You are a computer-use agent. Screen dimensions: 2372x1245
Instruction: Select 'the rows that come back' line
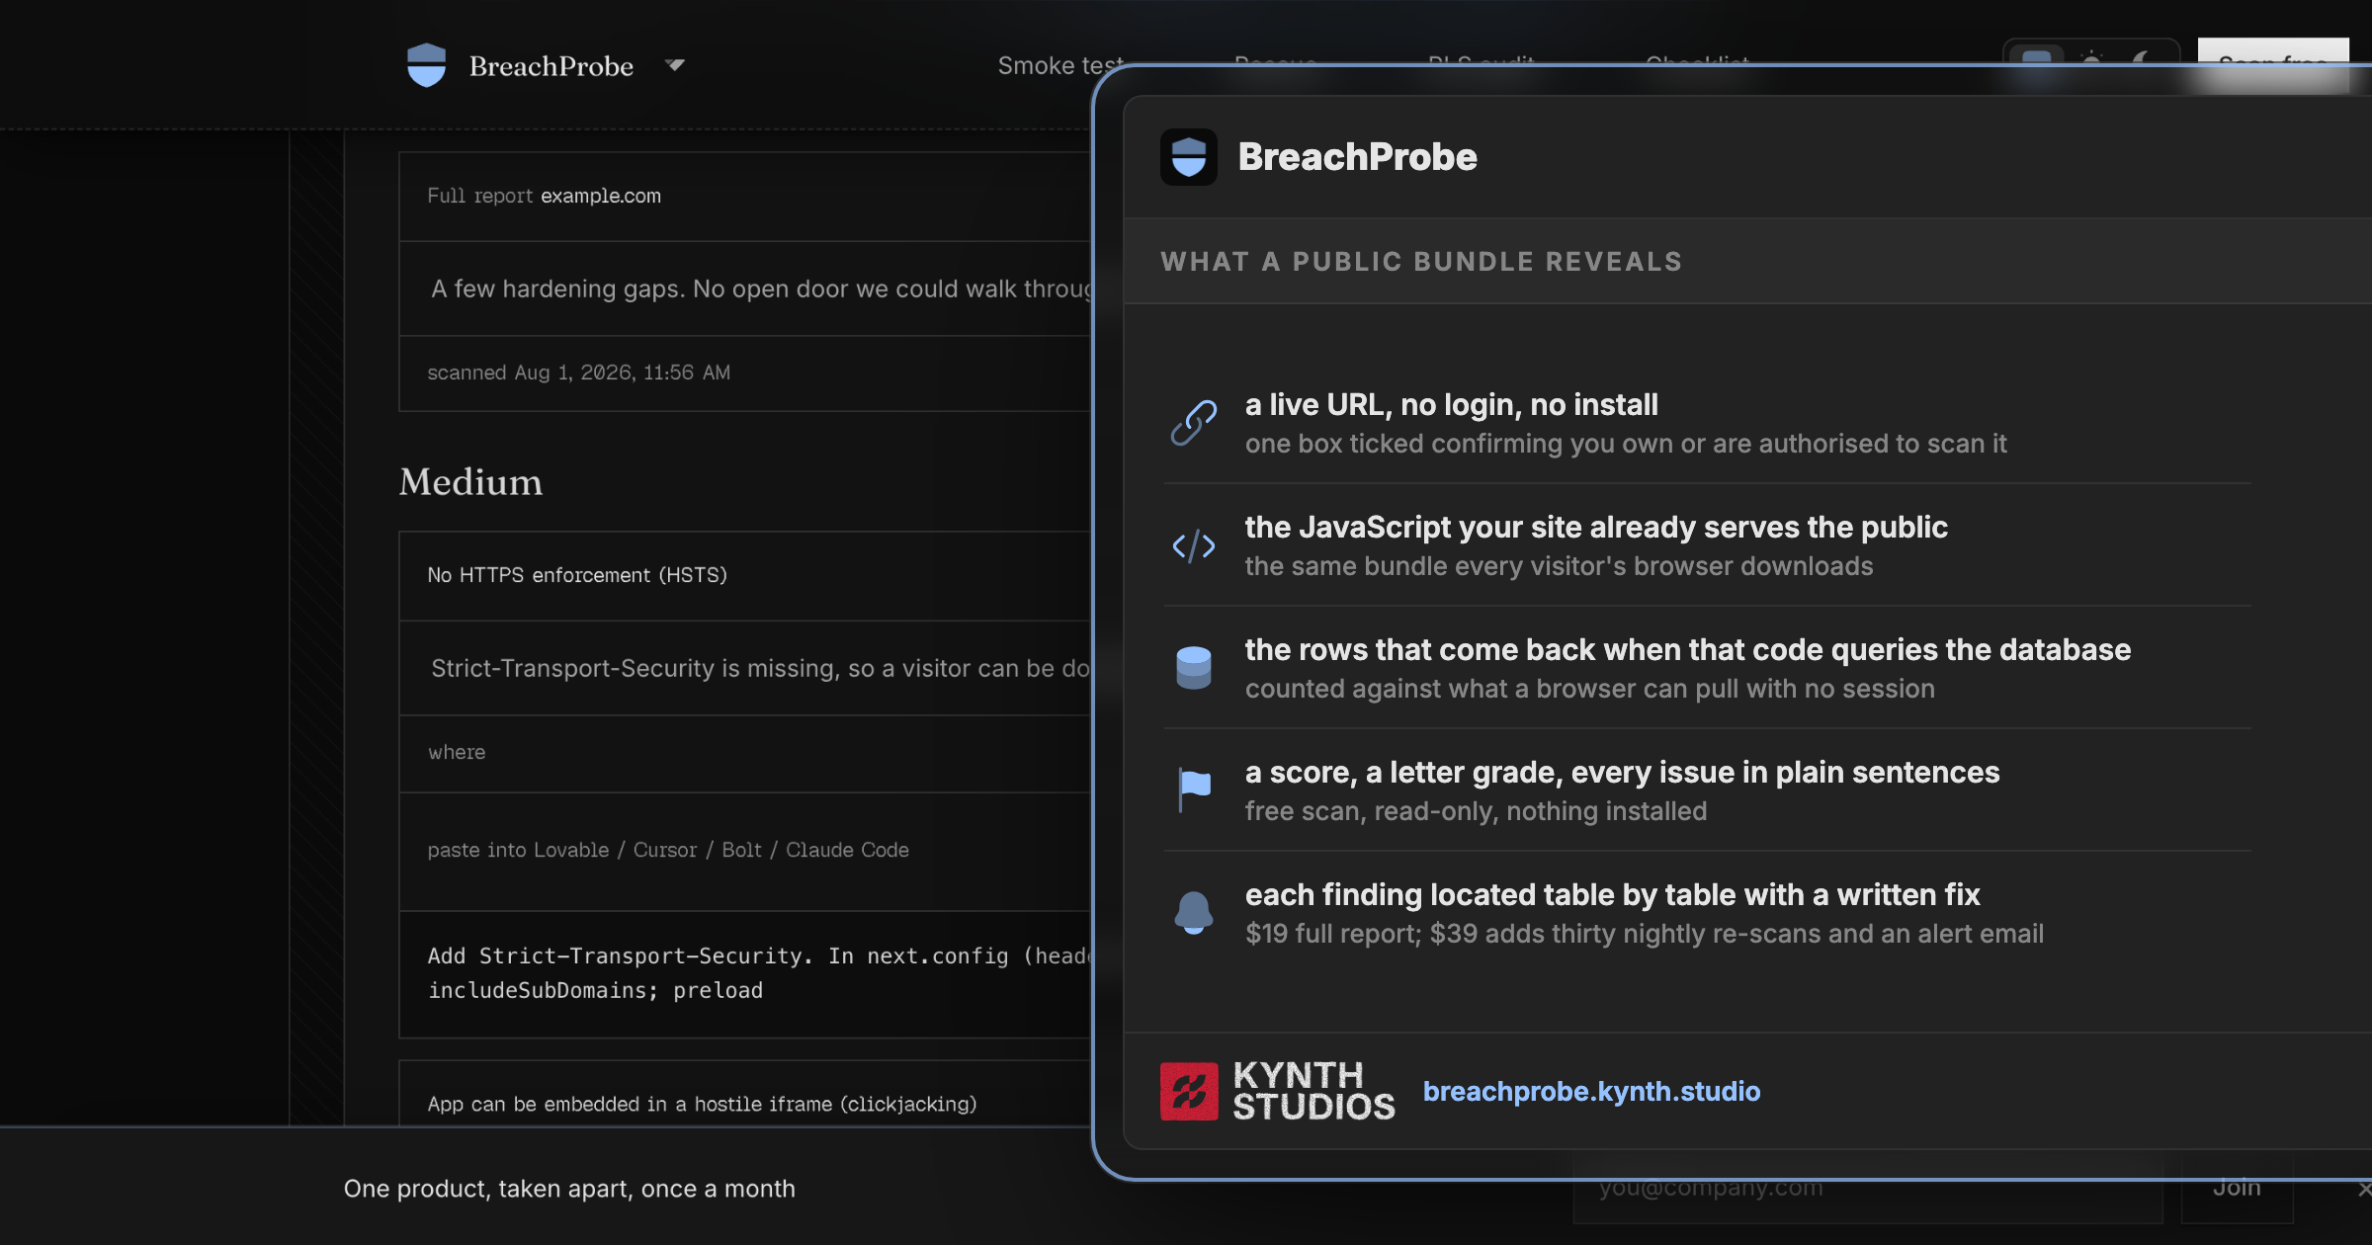[1688, 649]
